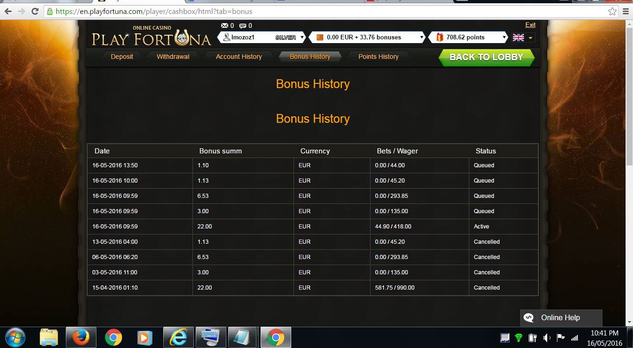Open the language selector dropdown arrow
Screen dimensions: 633x348
point(531,38)
